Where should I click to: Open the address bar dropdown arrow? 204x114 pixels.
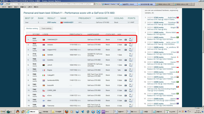[x=94, y=4]
